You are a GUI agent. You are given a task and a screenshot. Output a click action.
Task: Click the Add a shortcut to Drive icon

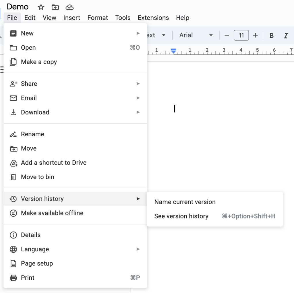pyautogui.click(x=13, y=163)
